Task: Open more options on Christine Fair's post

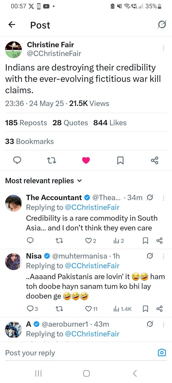Action: [163, 48]
